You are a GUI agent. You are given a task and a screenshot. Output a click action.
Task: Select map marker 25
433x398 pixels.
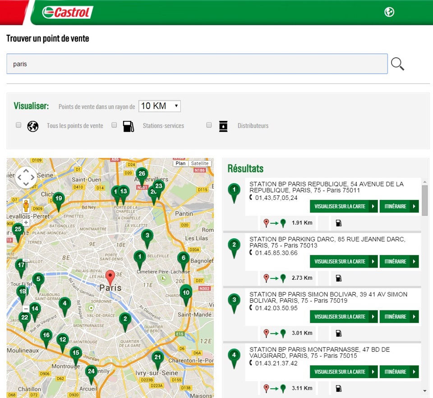pyautogui.click(x=18, y=232)
